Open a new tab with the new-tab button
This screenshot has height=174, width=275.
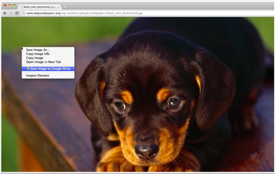coord(65,7)
